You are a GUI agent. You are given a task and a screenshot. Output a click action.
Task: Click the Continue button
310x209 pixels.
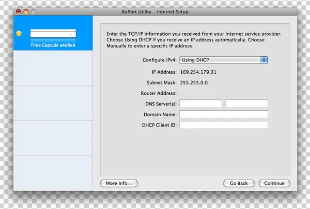tap(274, 183)
